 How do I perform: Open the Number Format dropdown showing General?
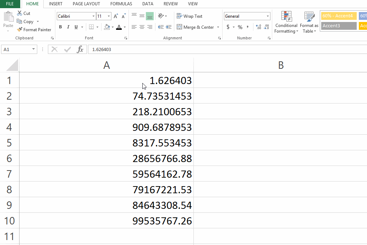point(247,16)
